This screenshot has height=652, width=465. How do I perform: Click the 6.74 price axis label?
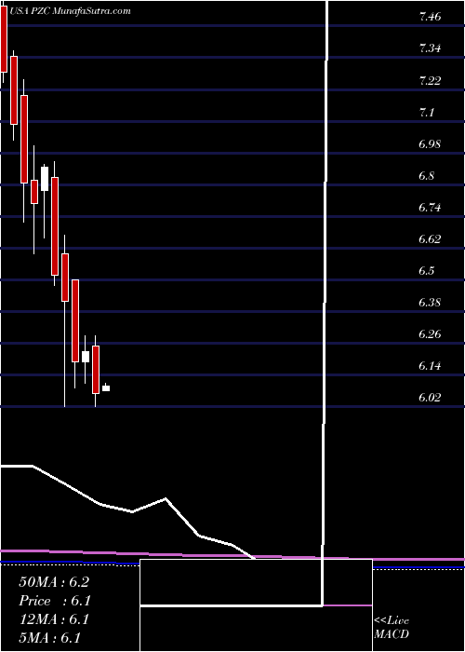coord(430,207)
